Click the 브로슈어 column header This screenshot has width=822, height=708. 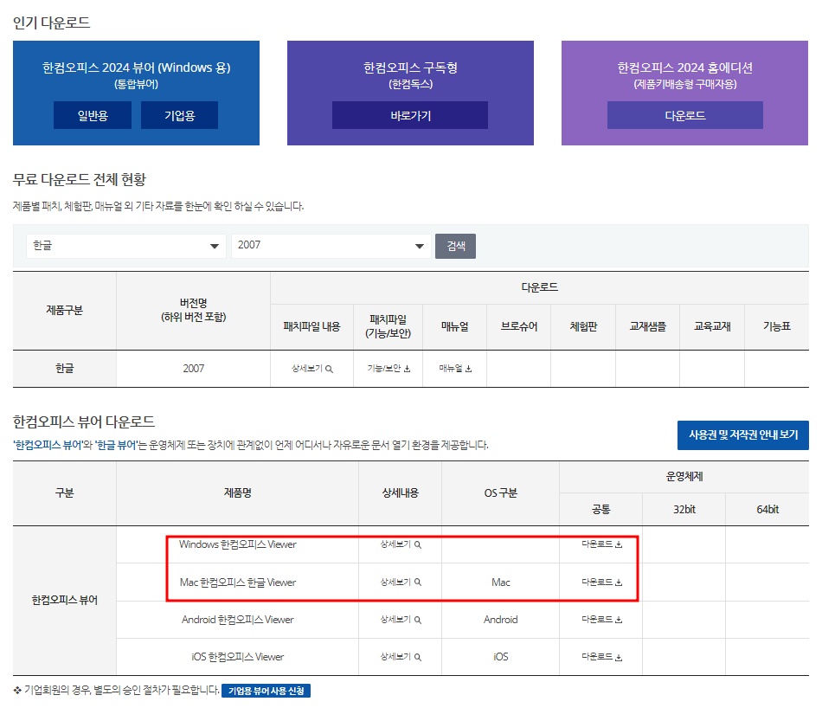(x=519, y=326)
